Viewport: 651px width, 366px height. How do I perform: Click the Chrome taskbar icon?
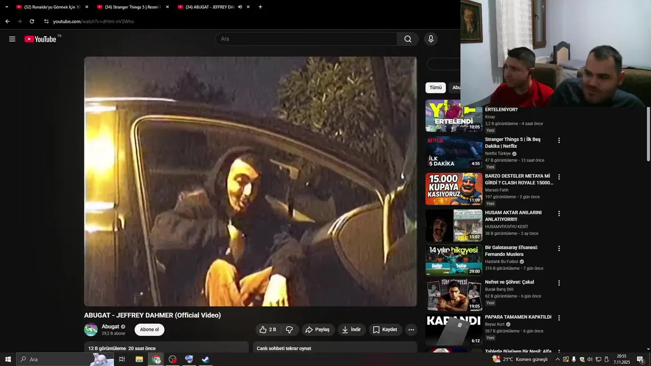156,359
